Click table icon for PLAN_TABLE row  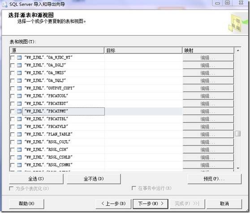pyautogui.click(x=19, y=134)
